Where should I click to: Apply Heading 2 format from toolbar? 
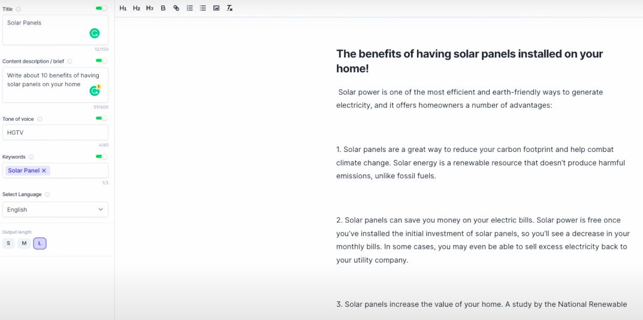tap(136, 8)
